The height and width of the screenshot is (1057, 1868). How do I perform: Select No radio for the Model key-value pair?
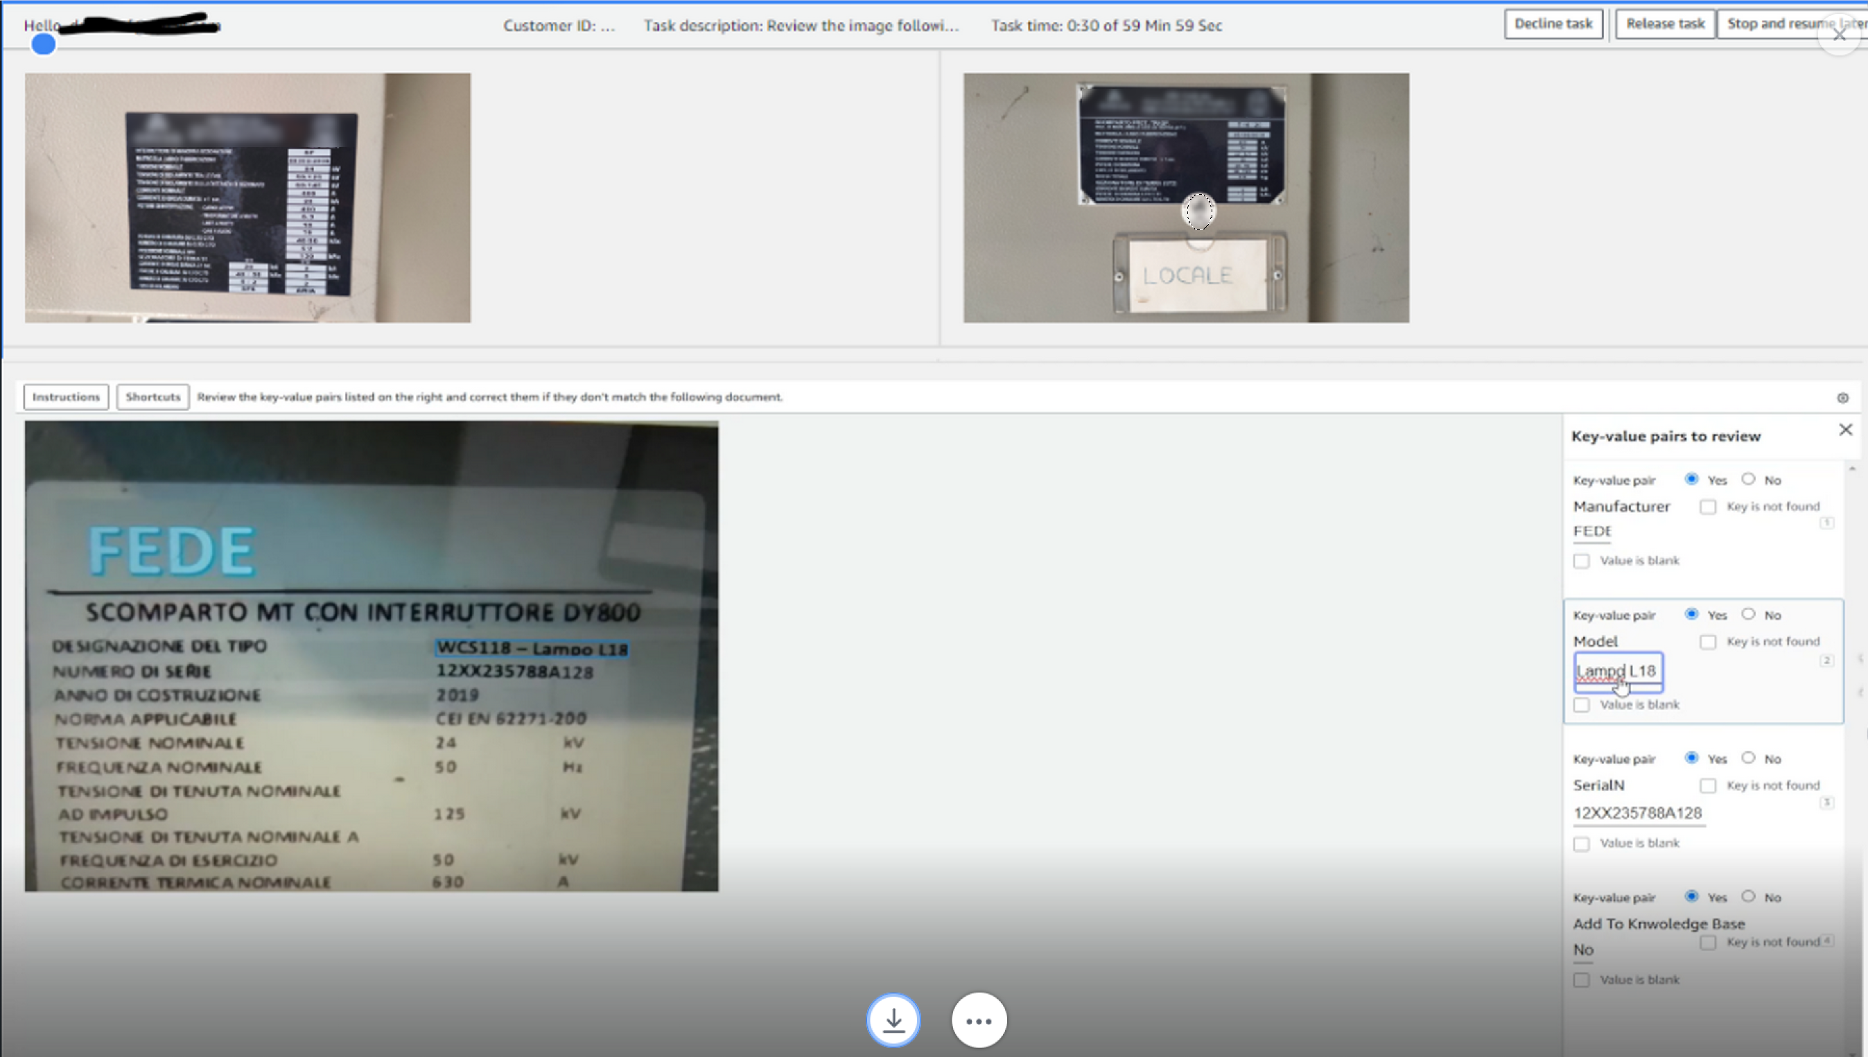(x=1748, y=614)
